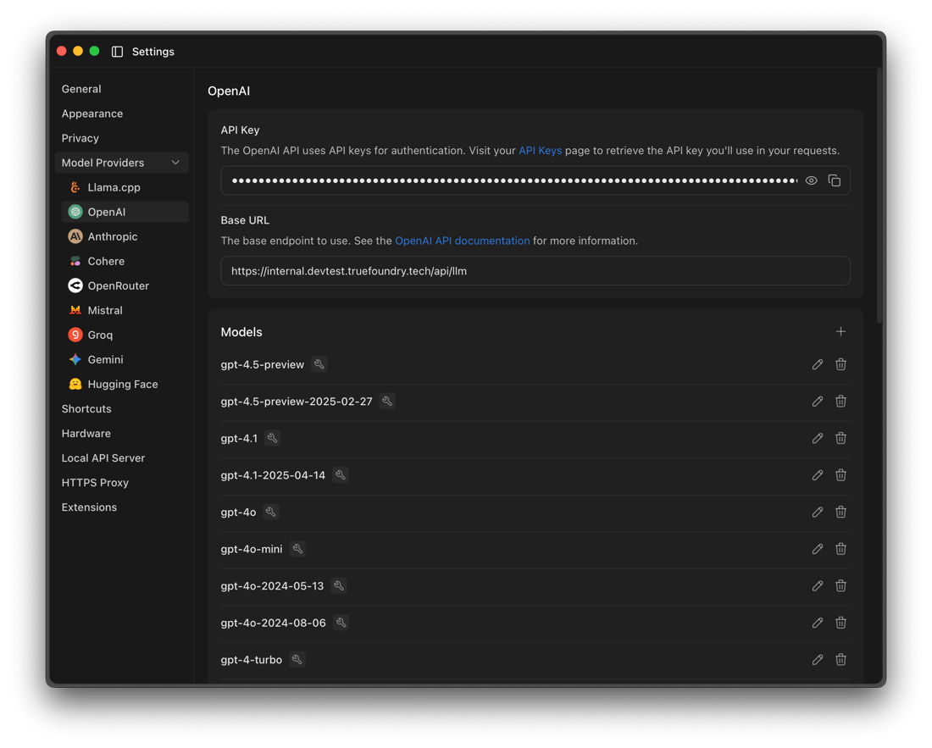Screen dimensions: 932x748
Task: Edit the gpt-4.5-preview model
Action: [818, 364]
